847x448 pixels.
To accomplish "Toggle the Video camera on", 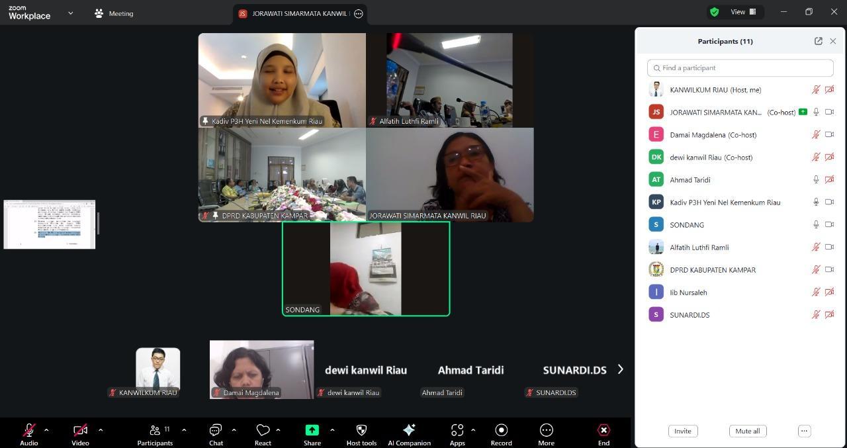I will pyautogui.click(x=80, y=430).
